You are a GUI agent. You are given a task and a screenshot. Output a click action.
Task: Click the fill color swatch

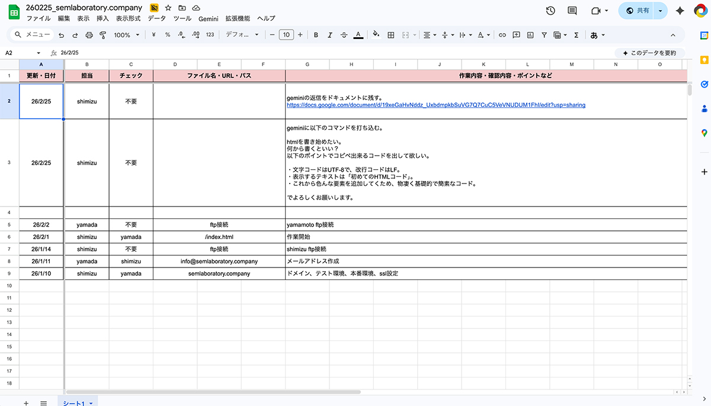[x=376, y=35]
